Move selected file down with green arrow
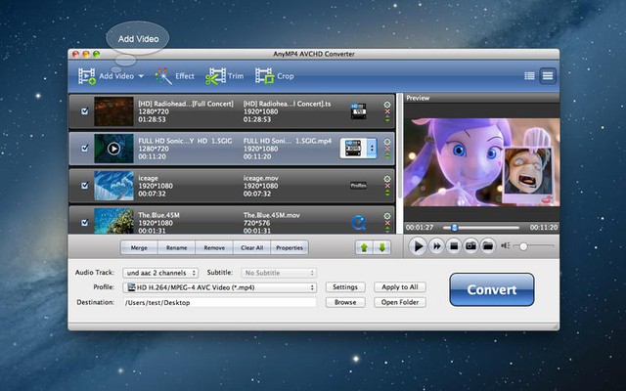Image resolution: width=626 pixels, height=391 pixels. point(381,247)
